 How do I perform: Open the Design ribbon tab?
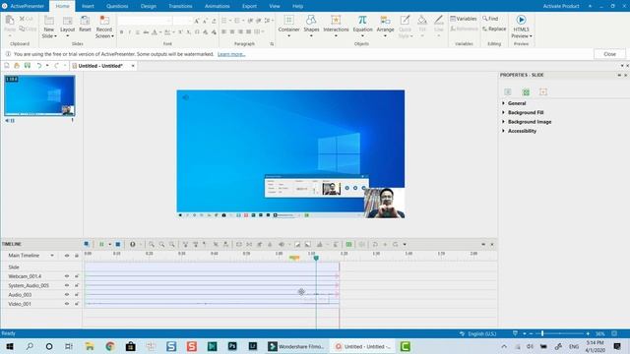[149, 6]
